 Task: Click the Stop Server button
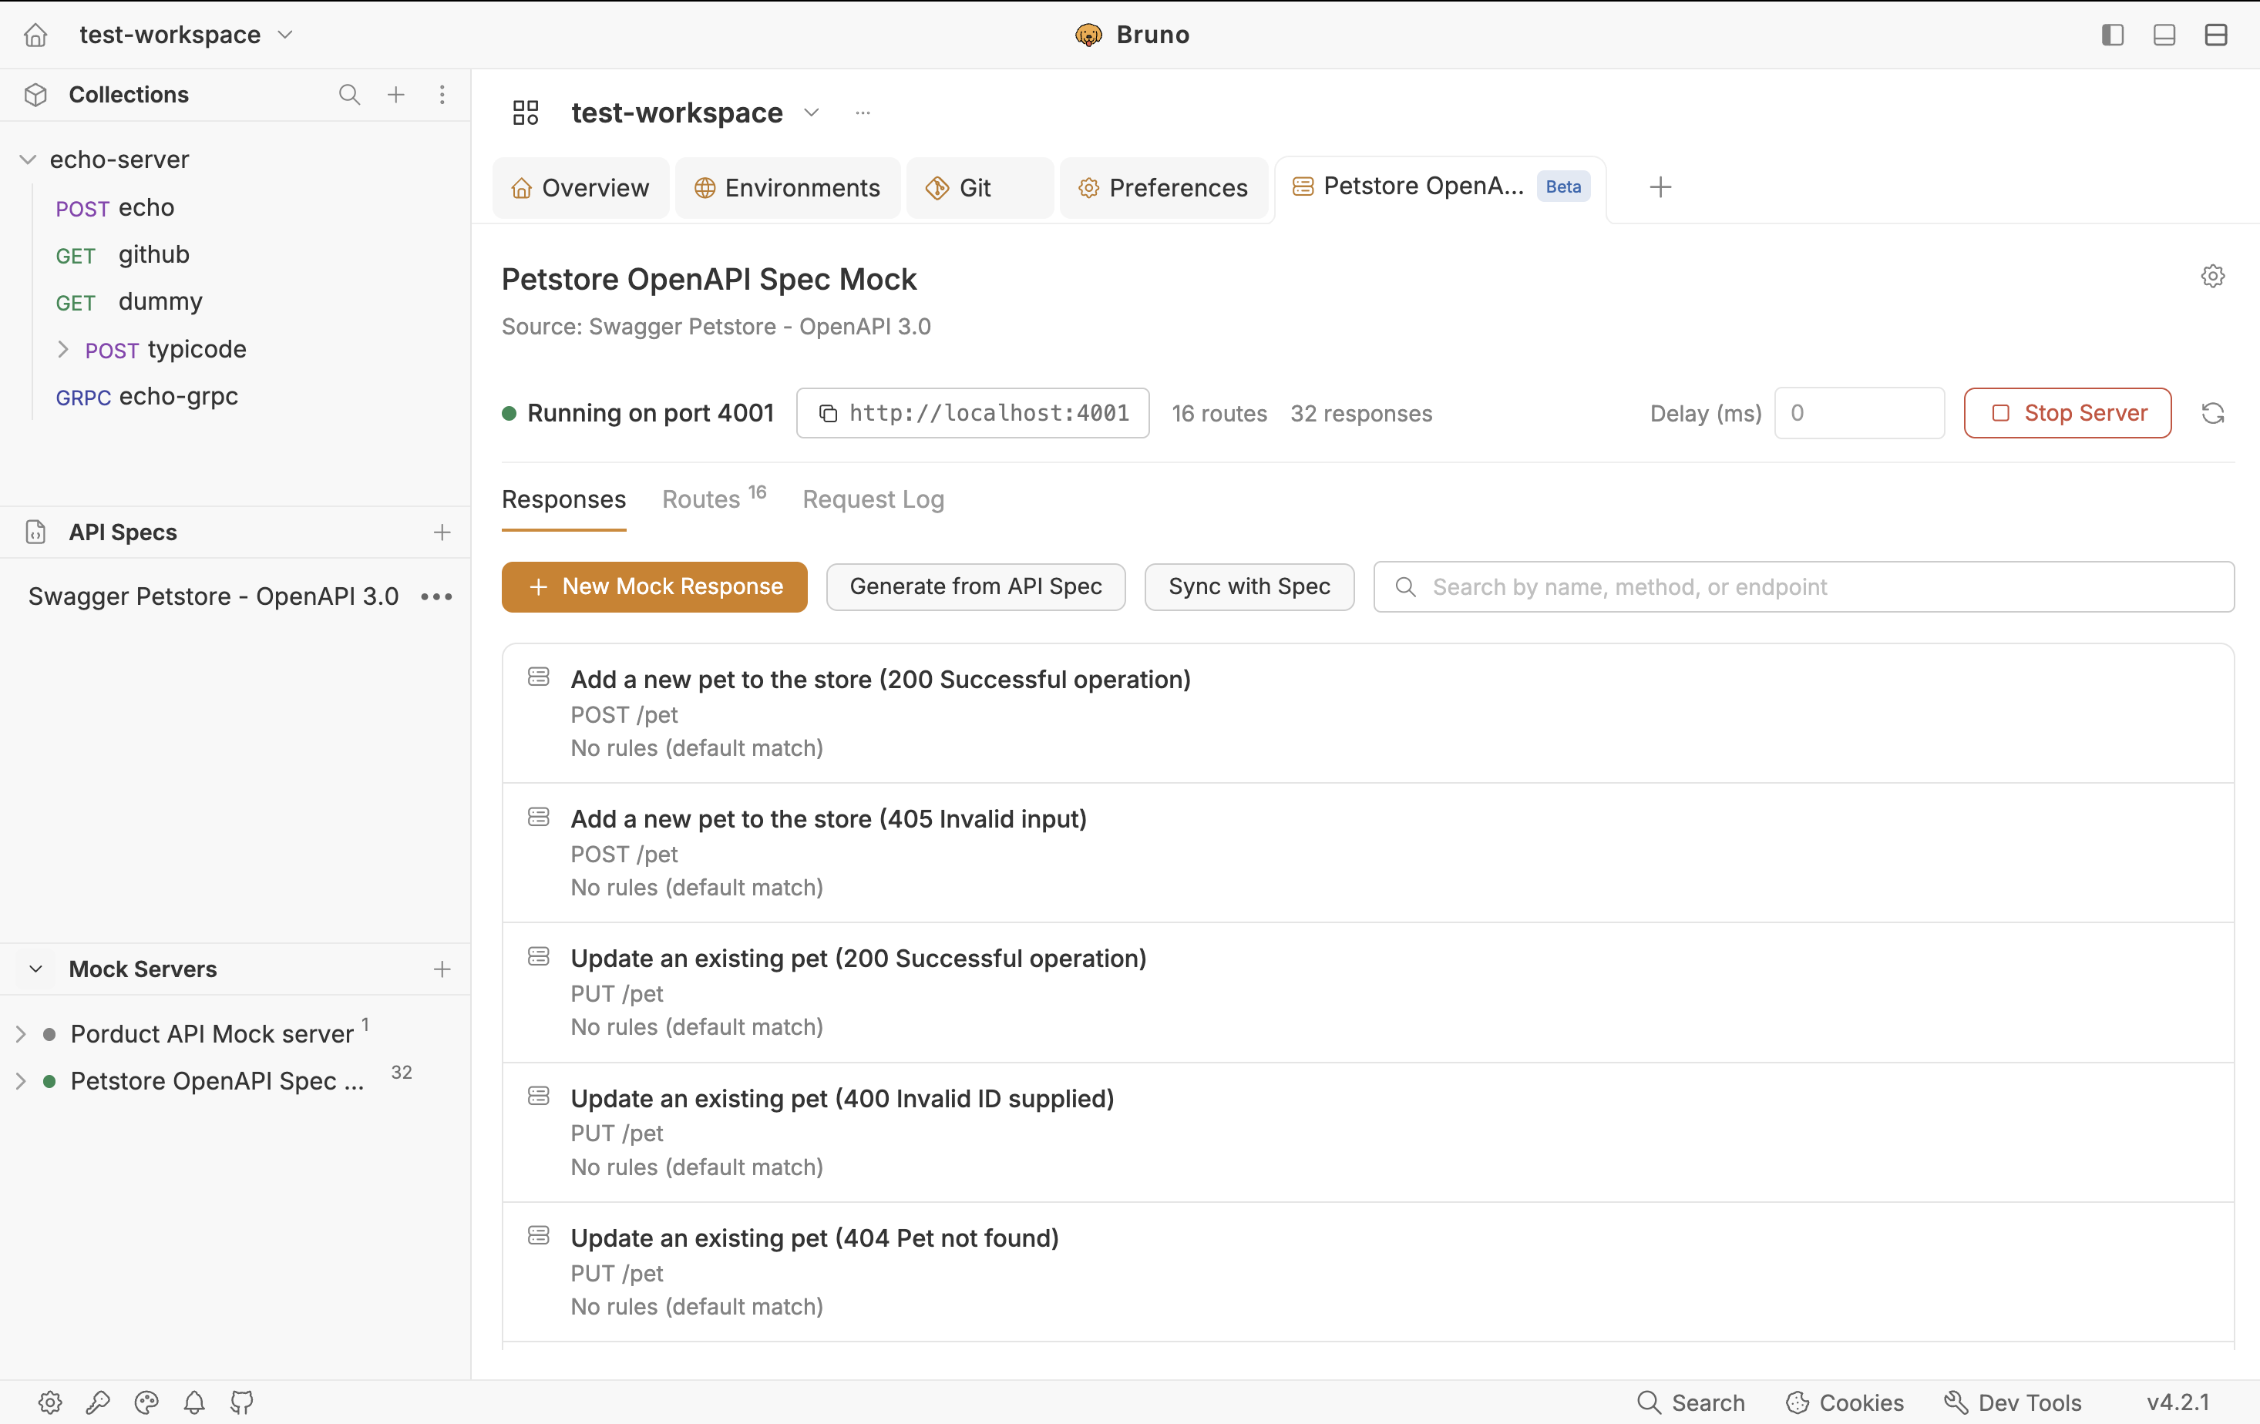point(2067,413)
